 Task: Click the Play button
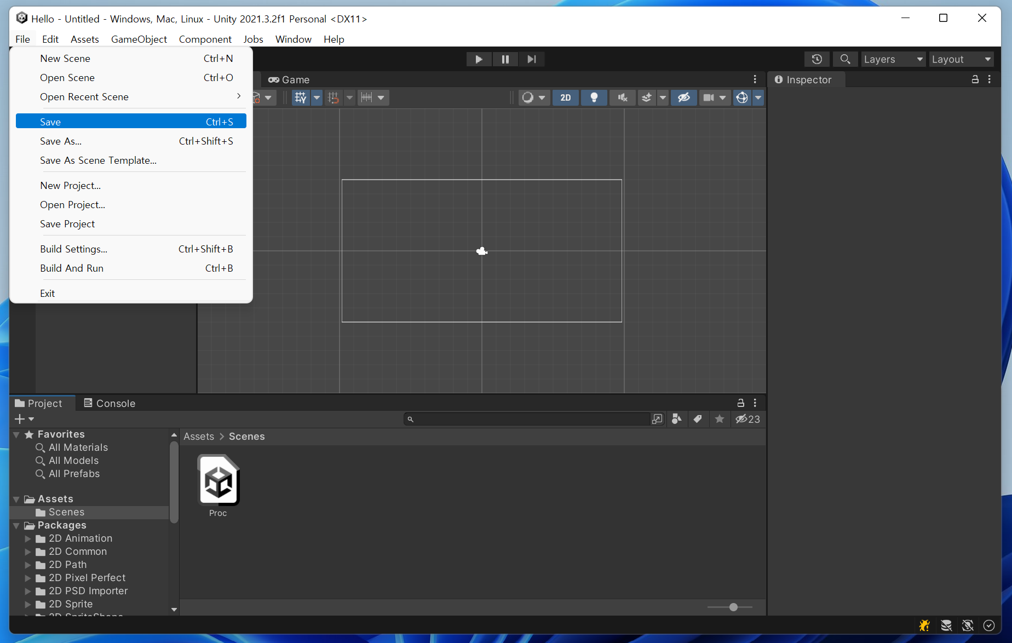tap(479, 59)
